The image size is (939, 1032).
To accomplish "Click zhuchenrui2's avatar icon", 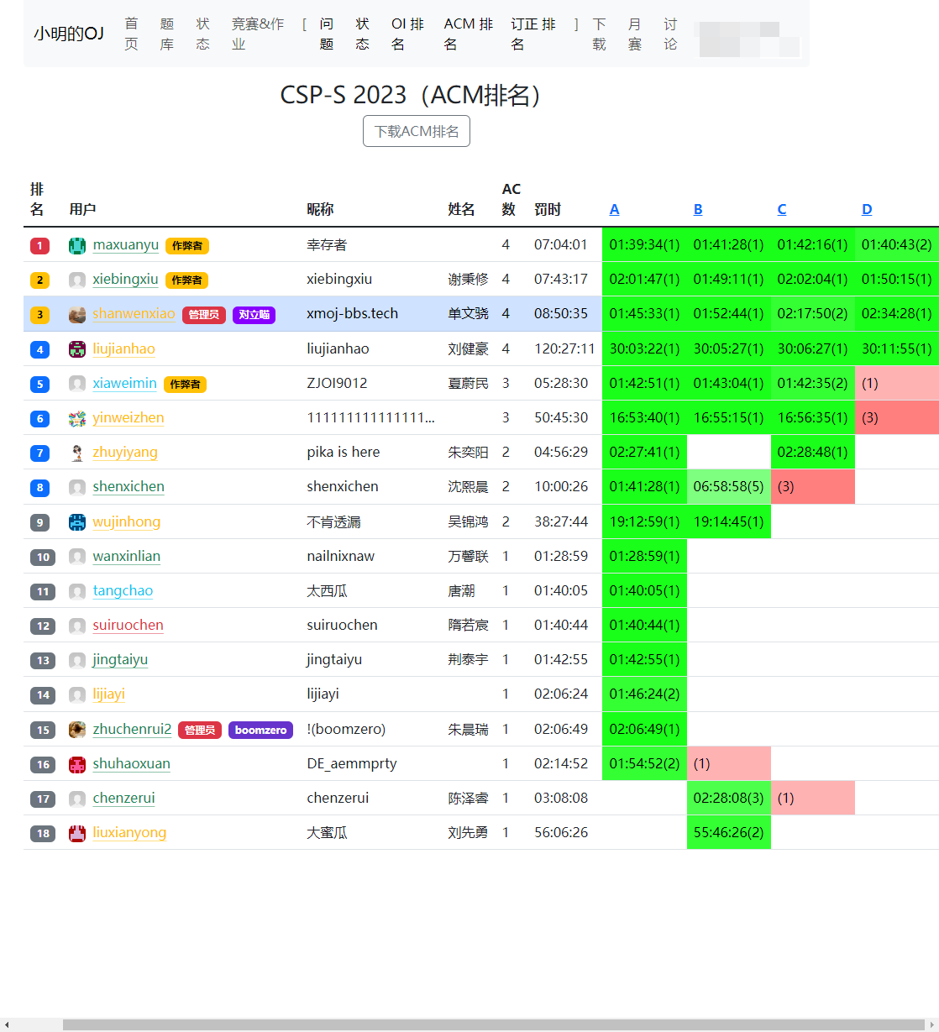I will point(77,730).
